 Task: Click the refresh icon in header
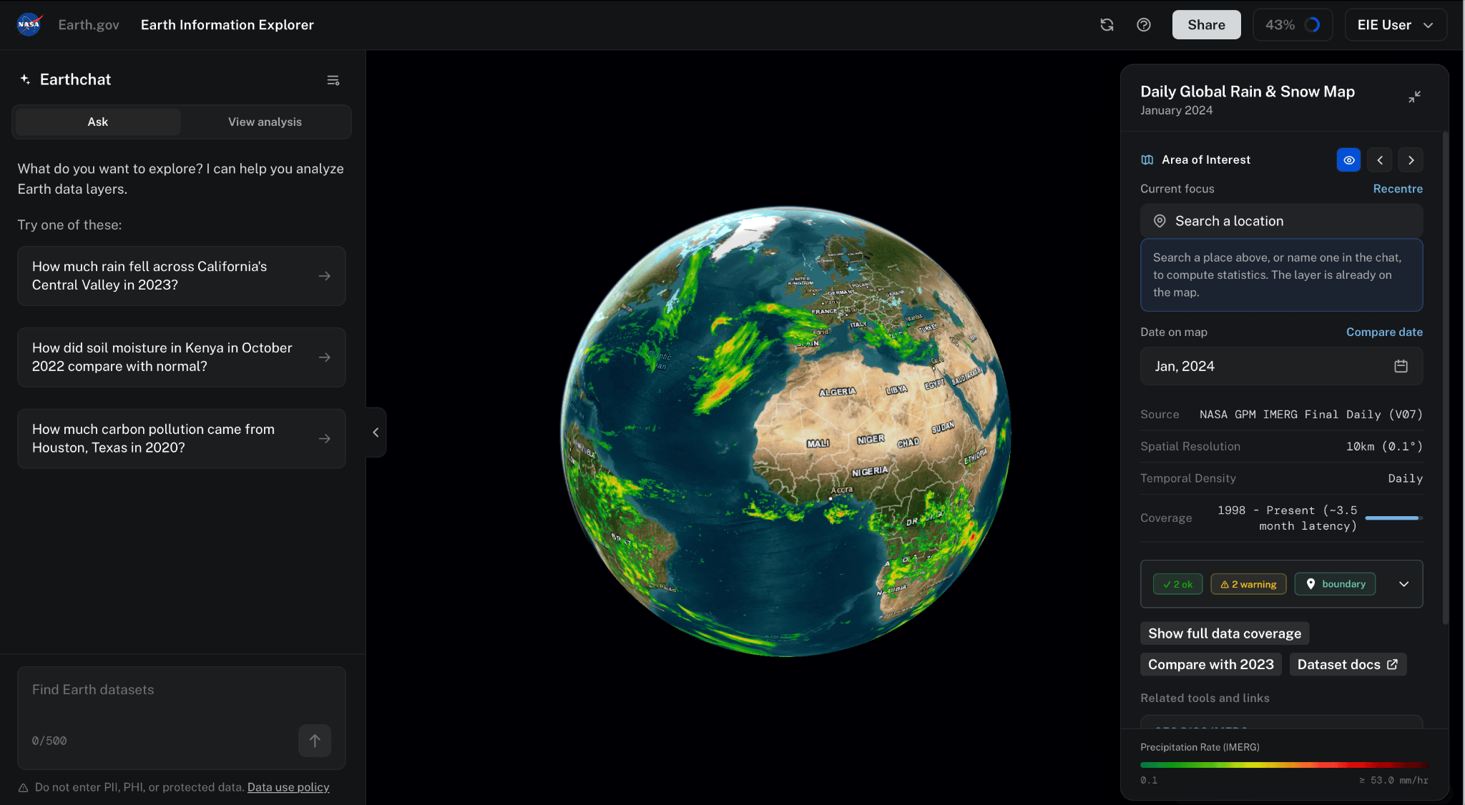[1107, 25]
